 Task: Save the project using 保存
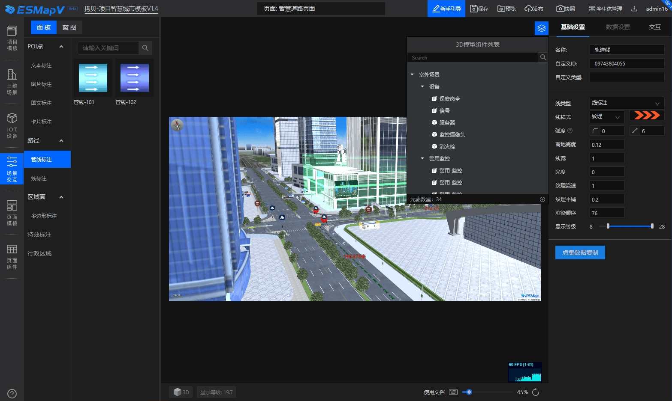click(479, 8)
